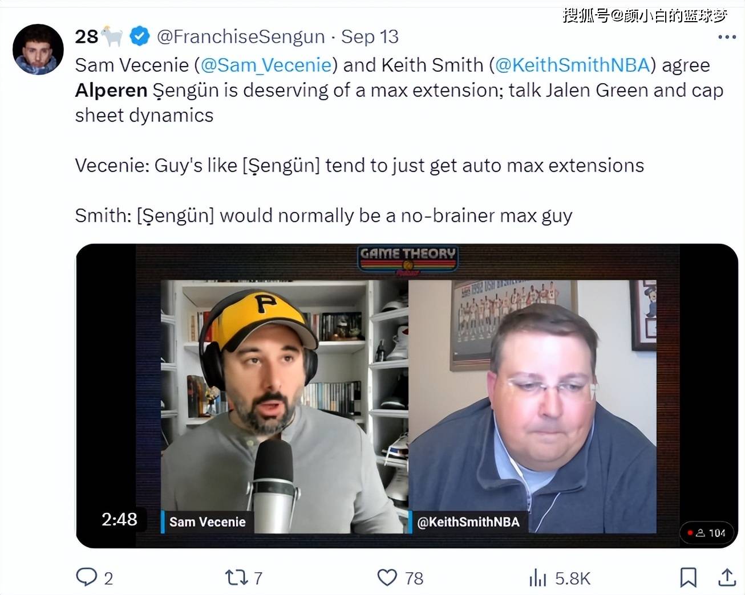Open the @FranchiseSengun handle
The width and height of the screenshot is (745, 595).
[241, 37]
